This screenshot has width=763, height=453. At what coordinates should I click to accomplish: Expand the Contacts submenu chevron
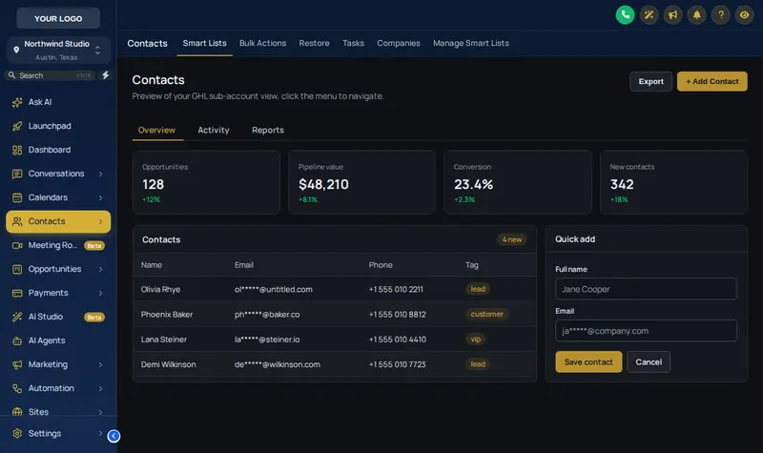coord(101,221)
